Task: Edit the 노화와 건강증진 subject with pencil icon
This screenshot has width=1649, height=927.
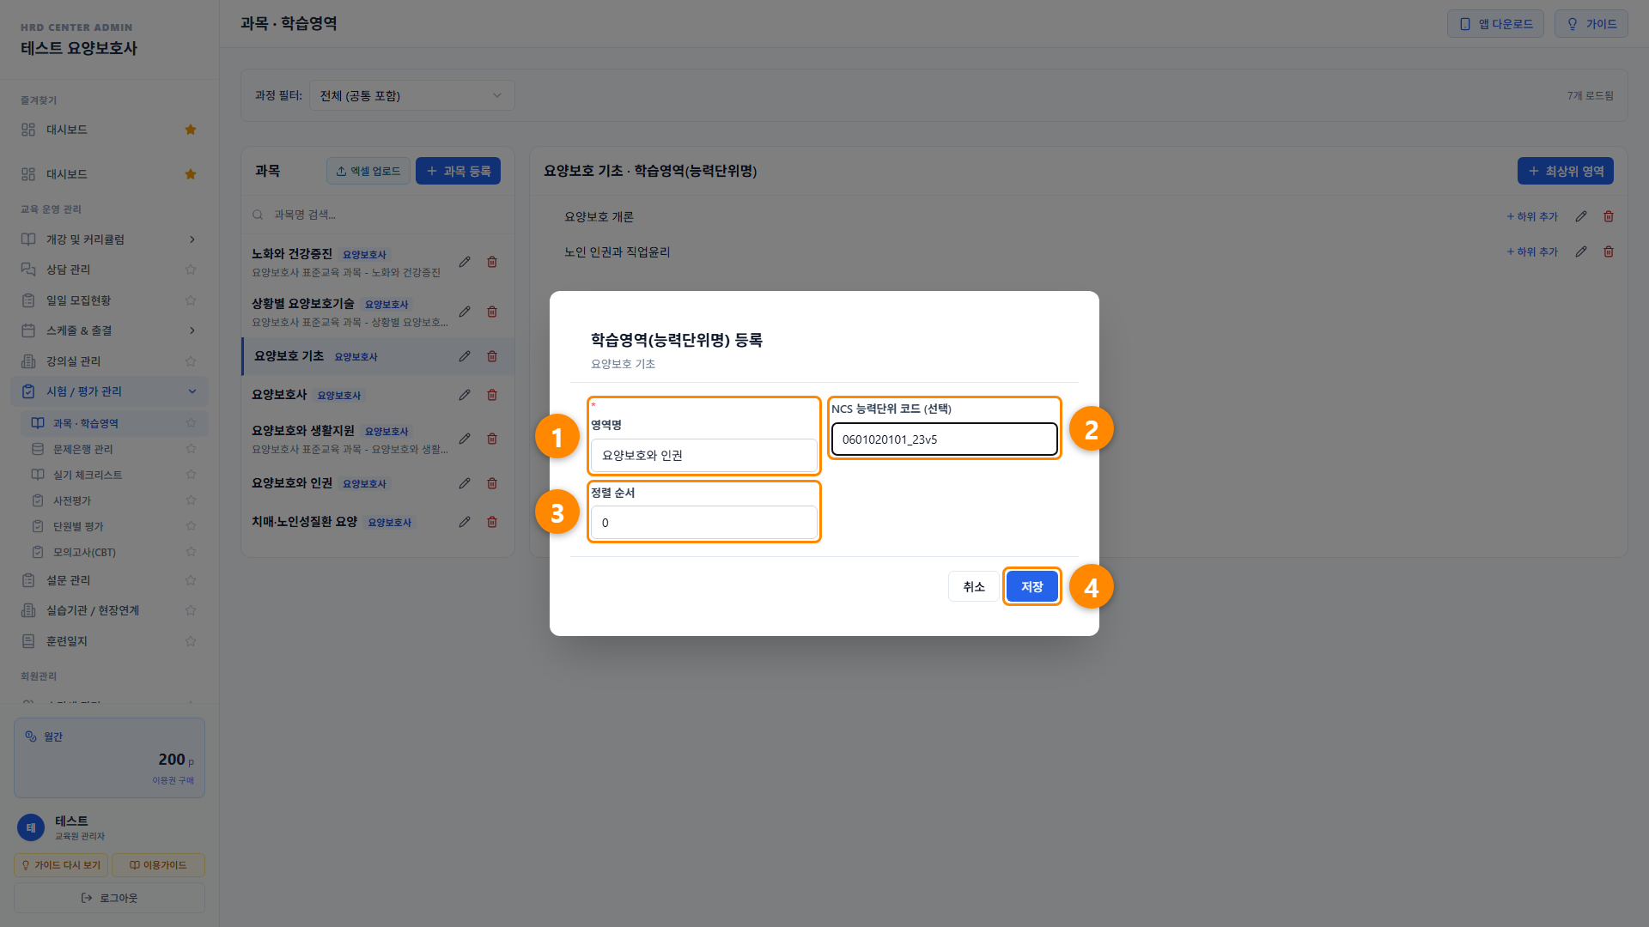Action: click(x=465, y=262)
